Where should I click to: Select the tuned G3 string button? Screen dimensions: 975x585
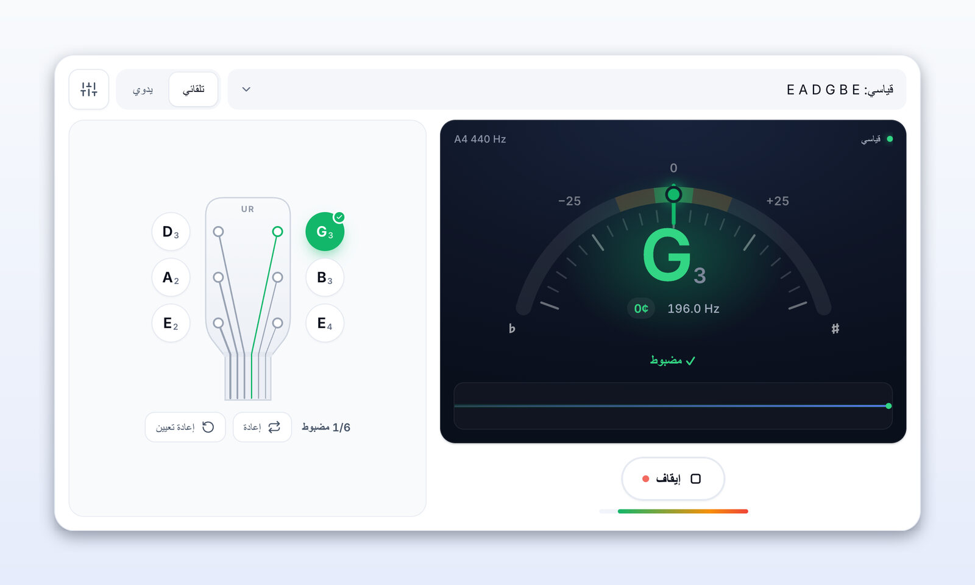[325, 232]
